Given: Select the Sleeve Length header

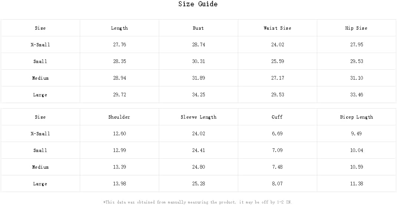Looking at the screenshot, I should (x=198, y=117).
